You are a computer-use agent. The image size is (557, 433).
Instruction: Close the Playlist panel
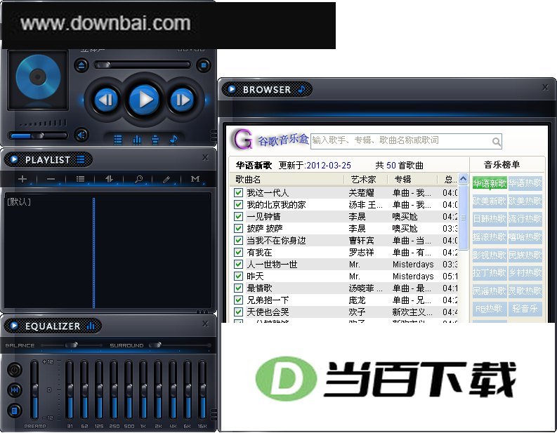coord(205,157)
